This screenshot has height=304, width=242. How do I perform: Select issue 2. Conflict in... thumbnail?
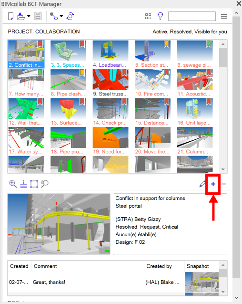pos(26,54)
